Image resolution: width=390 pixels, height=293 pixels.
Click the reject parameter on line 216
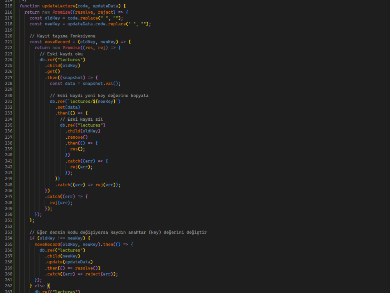coord(105,12)
